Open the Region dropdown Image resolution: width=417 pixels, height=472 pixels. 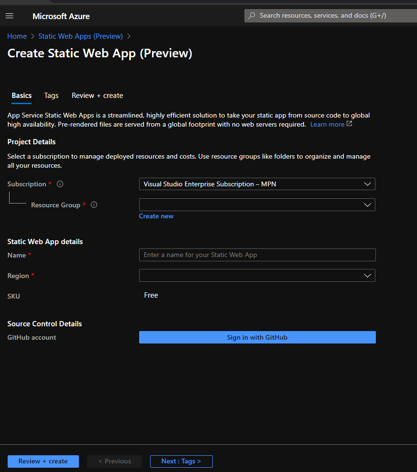coord(257,276)
